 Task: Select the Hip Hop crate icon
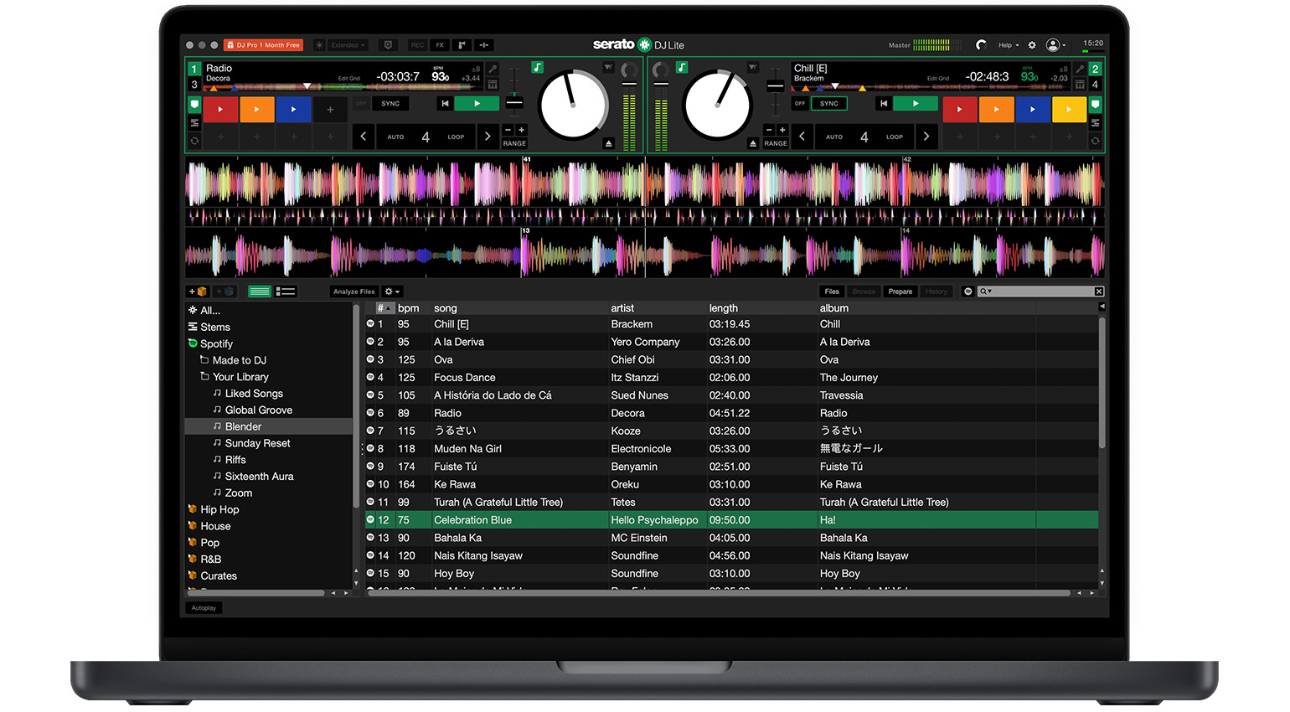193,509
